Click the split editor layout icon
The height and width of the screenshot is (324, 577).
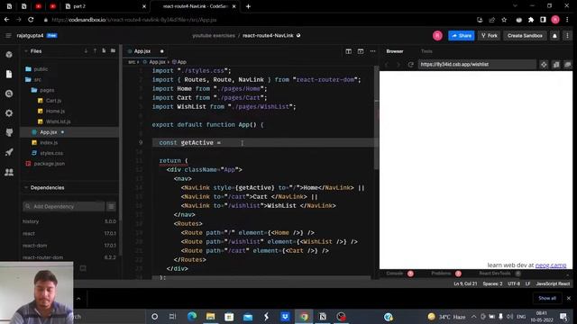(349, 51)
